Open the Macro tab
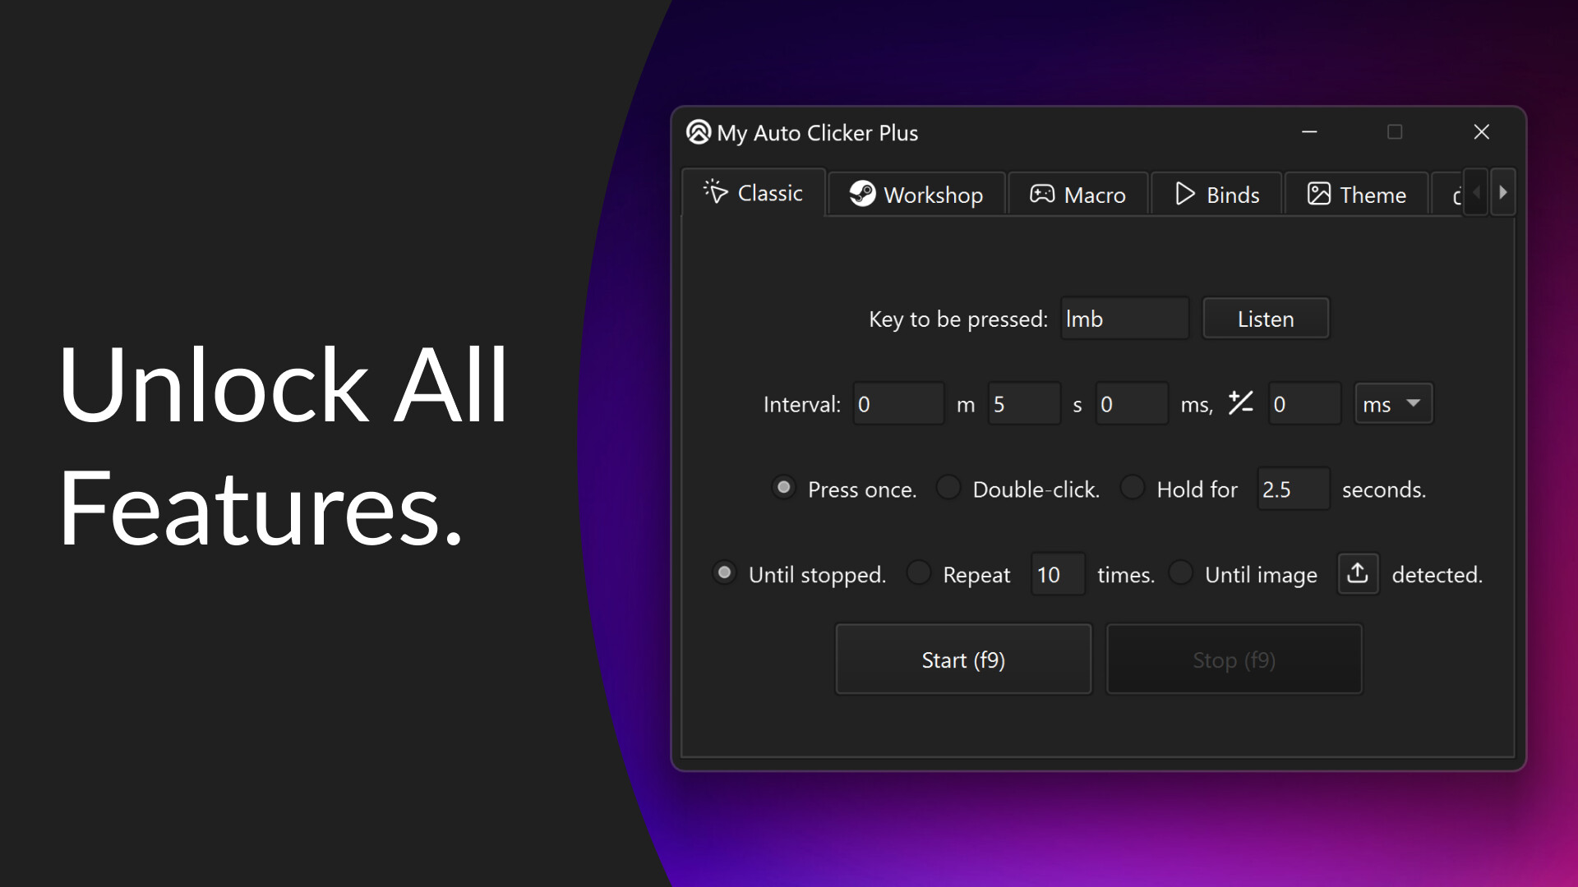The width and height of the screenshot is (1578, 887). [1077, 195]
